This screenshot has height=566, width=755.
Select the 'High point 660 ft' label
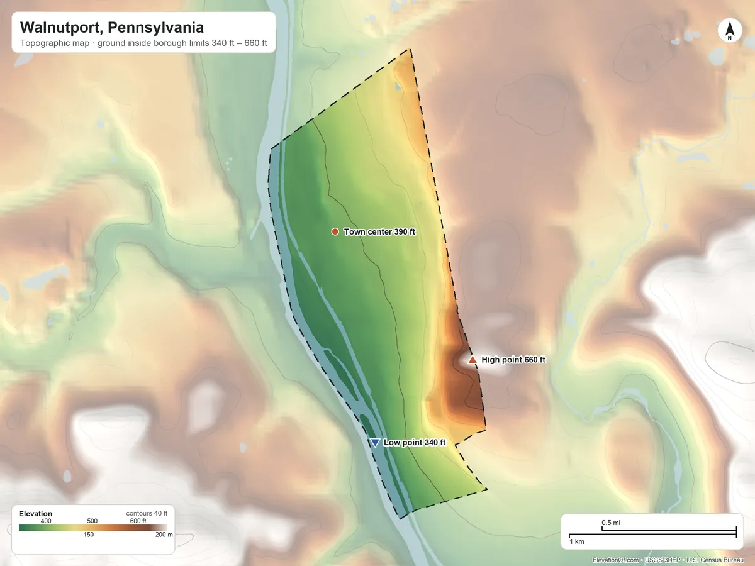coord(513,360)
